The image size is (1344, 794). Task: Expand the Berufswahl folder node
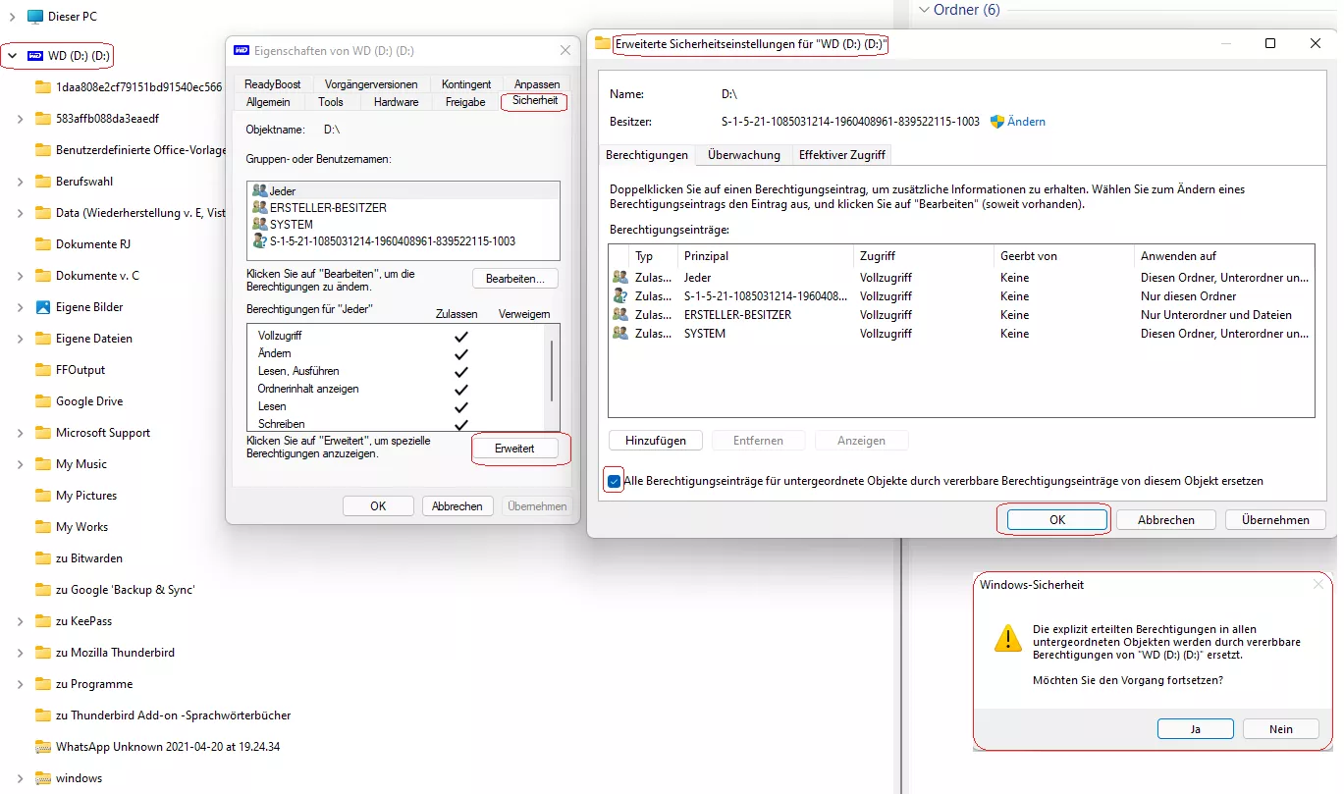(x=20, y=182)
